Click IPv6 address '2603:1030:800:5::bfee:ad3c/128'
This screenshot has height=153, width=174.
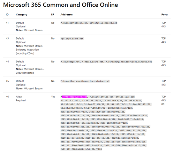(x=79, y=123)
